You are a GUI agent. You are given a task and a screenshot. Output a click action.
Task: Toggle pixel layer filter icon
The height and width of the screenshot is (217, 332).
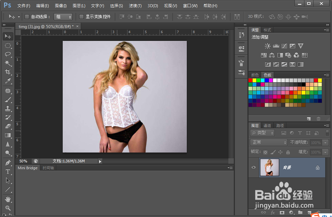(284, 133)
